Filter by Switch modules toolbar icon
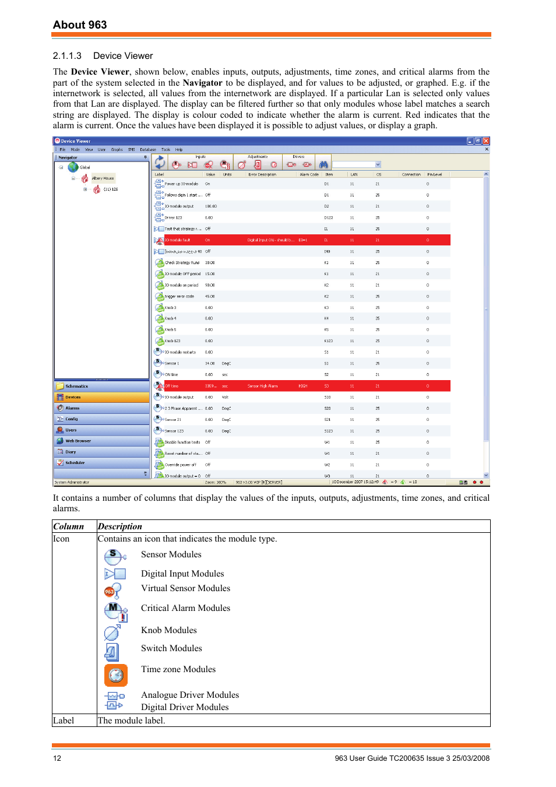This screenshot has width=556, height=787. click(x=257, y=165)
